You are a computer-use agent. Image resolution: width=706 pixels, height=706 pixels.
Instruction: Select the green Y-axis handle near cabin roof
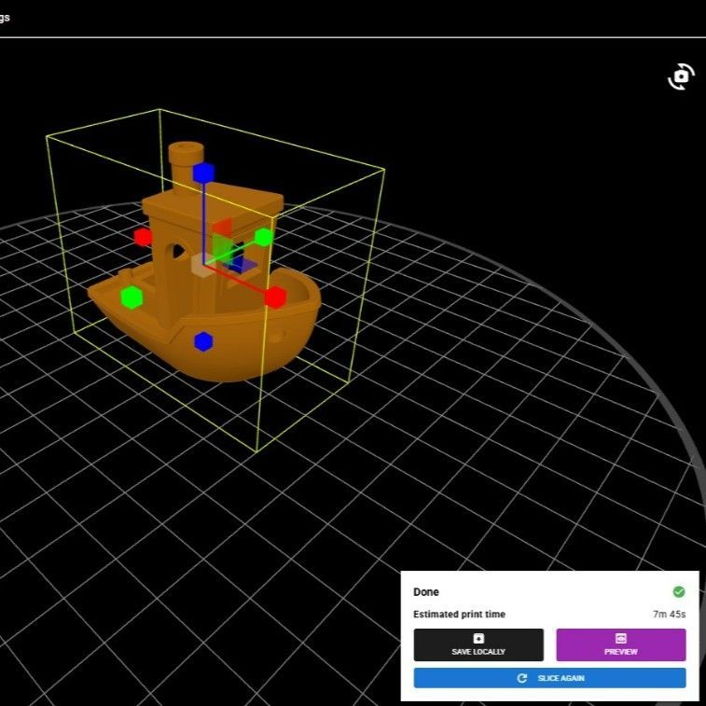[x=264, y=237]
